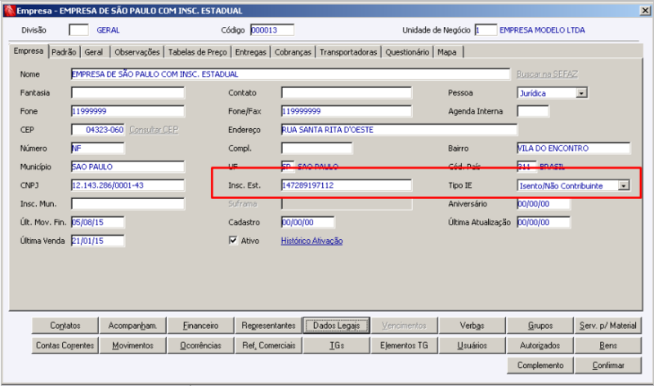The image size is (654, 386).
Task: Click the Insc. Est. input field
Action: point(346,185)
